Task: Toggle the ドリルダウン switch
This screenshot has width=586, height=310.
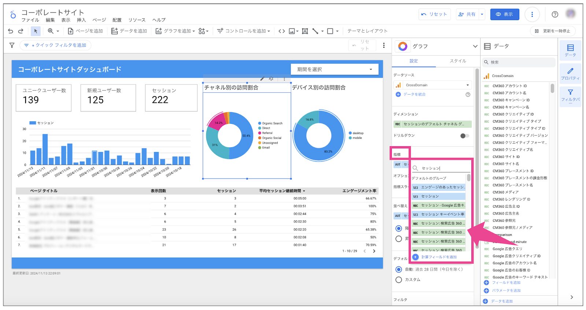Action: click(464, 136)
